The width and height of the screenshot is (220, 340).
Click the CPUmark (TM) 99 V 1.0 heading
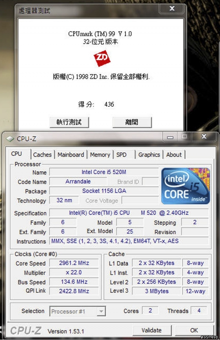point(100,34)
